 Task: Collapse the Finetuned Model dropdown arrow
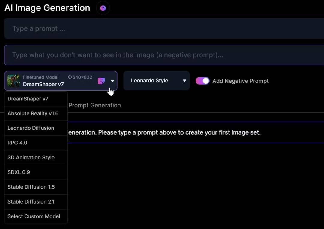112,81
